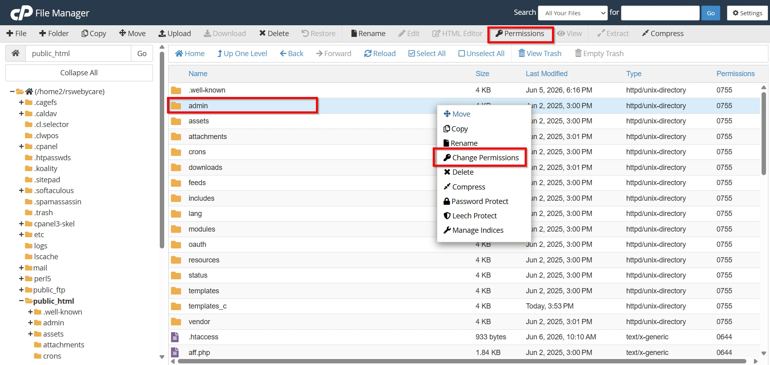770x365 pixels.
Task: Expand the .caldav tree folder
Action: (21, 113)
